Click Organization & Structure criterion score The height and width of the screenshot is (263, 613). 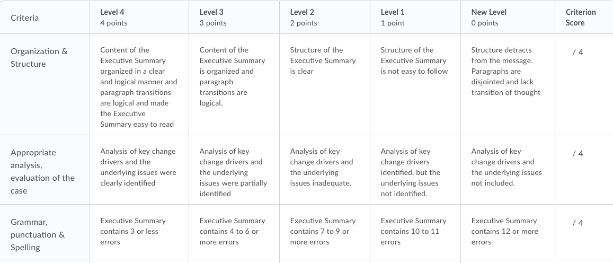click(584, 84)
